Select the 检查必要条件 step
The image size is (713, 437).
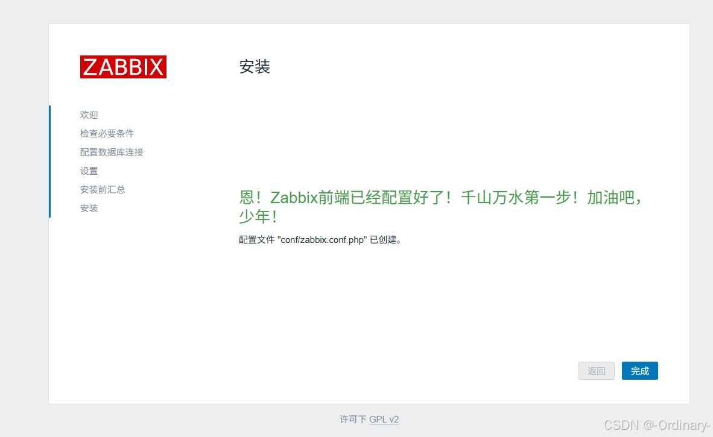tap(107, 134)
